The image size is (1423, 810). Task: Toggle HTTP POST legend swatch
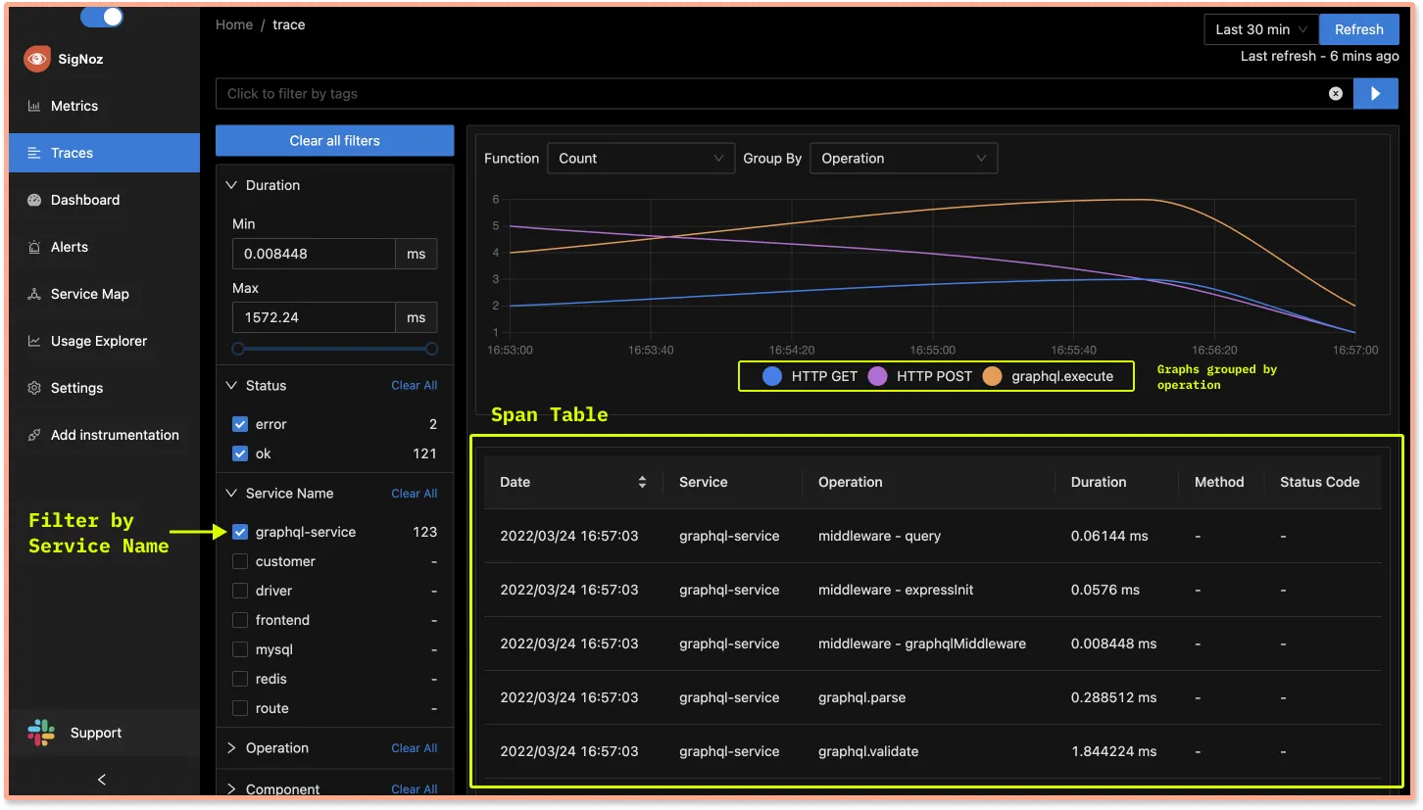(x=877, y=376)
